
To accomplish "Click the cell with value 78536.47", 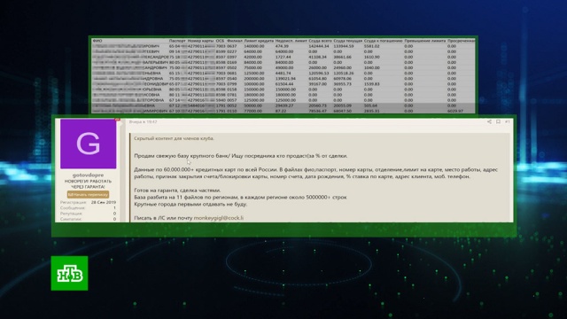I will 318,111.
